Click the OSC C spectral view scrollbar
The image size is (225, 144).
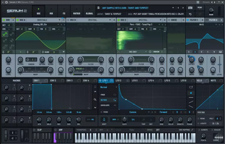coord(165,40)
